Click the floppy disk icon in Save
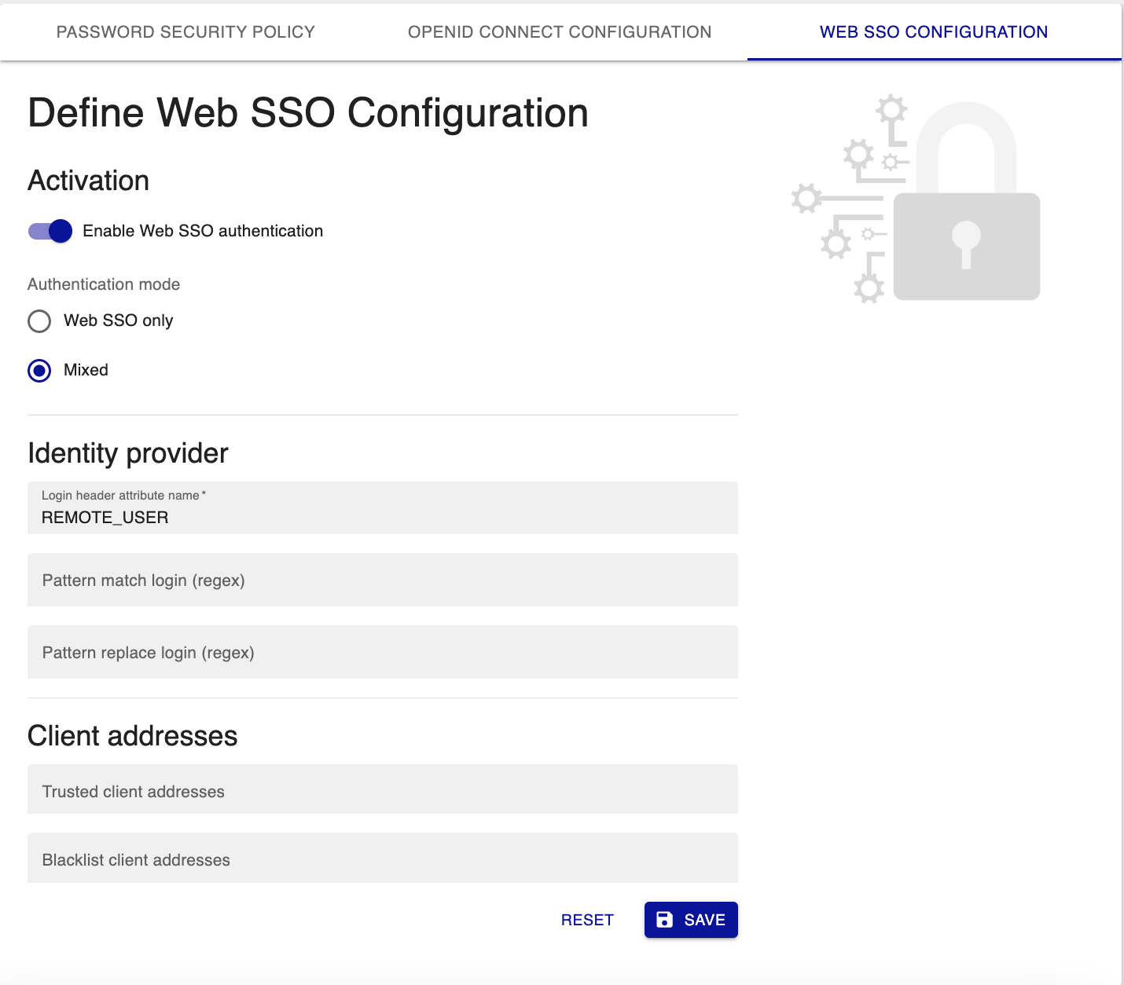The height and width of the screenshot is (985, 1124). 665,920
